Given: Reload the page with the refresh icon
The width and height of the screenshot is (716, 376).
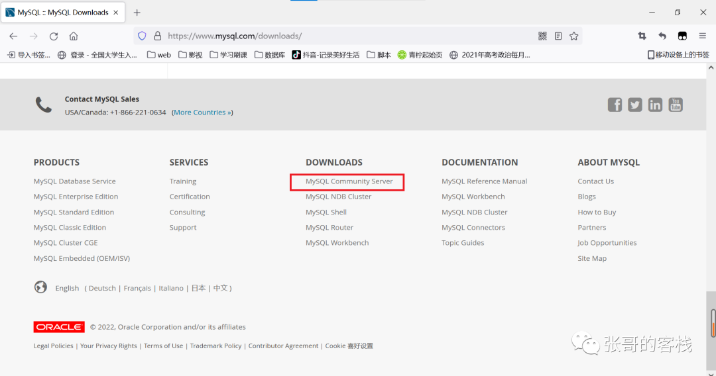Looking at the screenshot, I should pos(54,36).
